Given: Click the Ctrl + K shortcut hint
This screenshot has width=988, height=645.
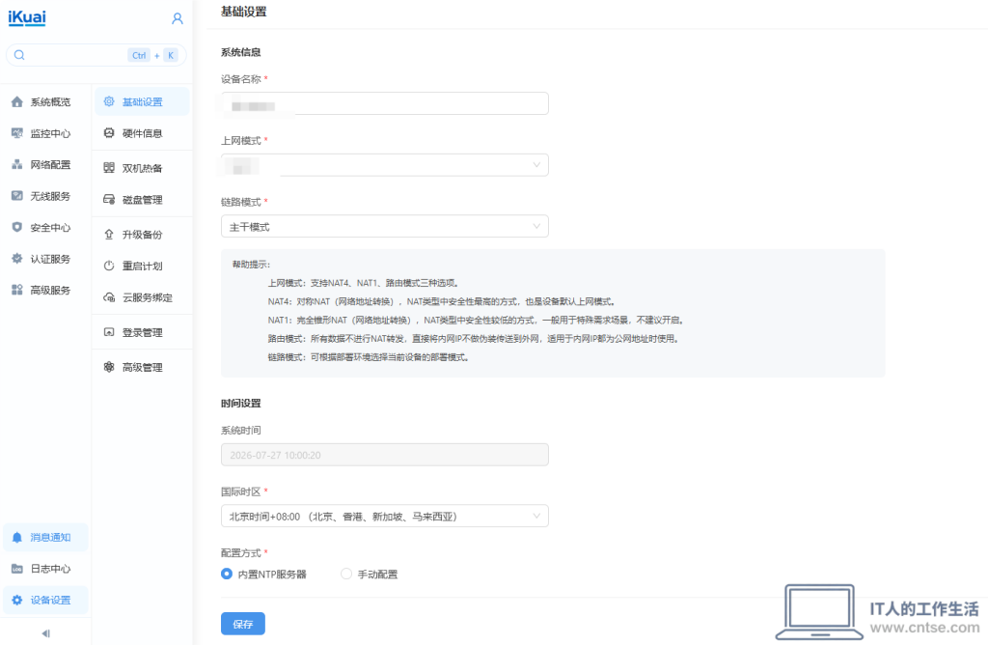Looking at the screenshot, I should click(x=153, y=55).
